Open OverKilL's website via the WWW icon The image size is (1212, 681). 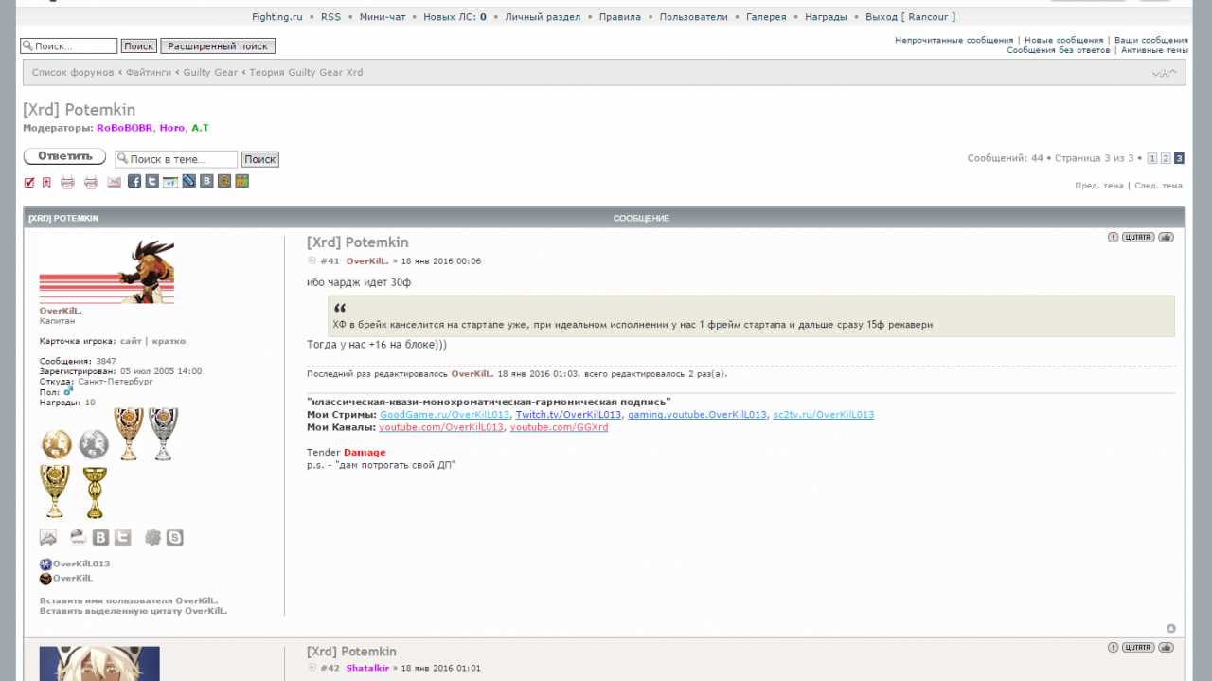(78, 538)
